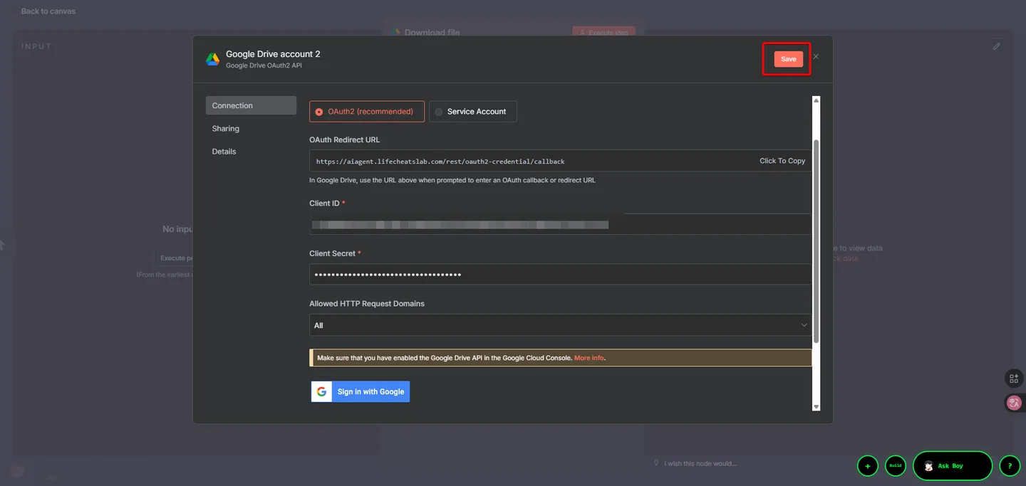Open the Connection tab
Viewport: 1026px width, 486px height.
click(251, 105)
